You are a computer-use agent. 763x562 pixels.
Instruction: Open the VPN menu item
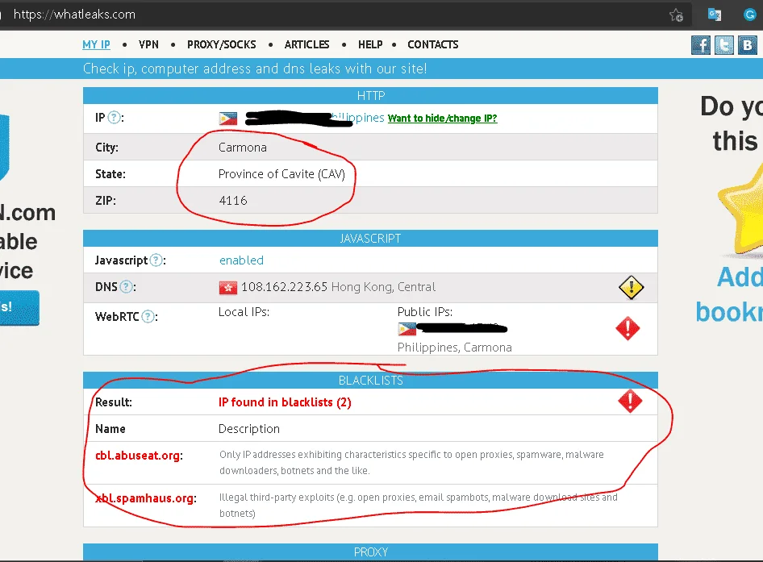pyautogui.click(x=148, y=45)
